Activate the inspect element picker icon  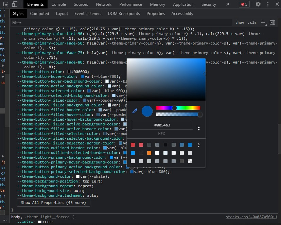pyautogui.click(x=6, y=4)
